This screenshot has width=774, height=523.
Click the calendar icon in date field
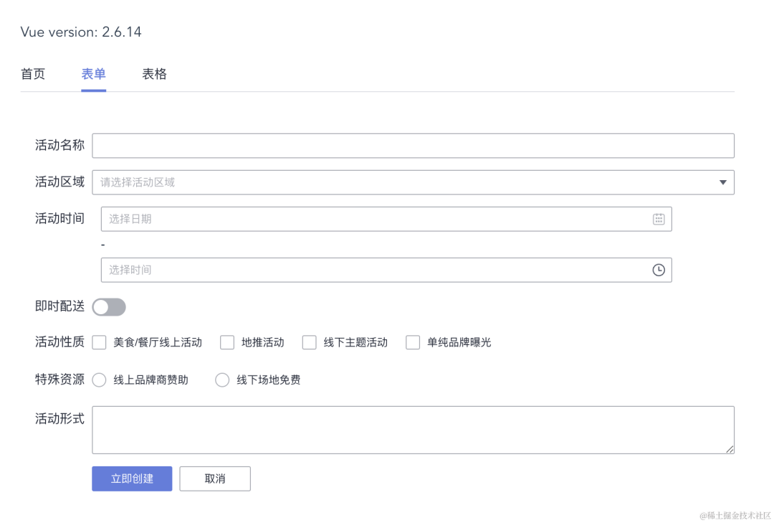[x=659, y=219]
